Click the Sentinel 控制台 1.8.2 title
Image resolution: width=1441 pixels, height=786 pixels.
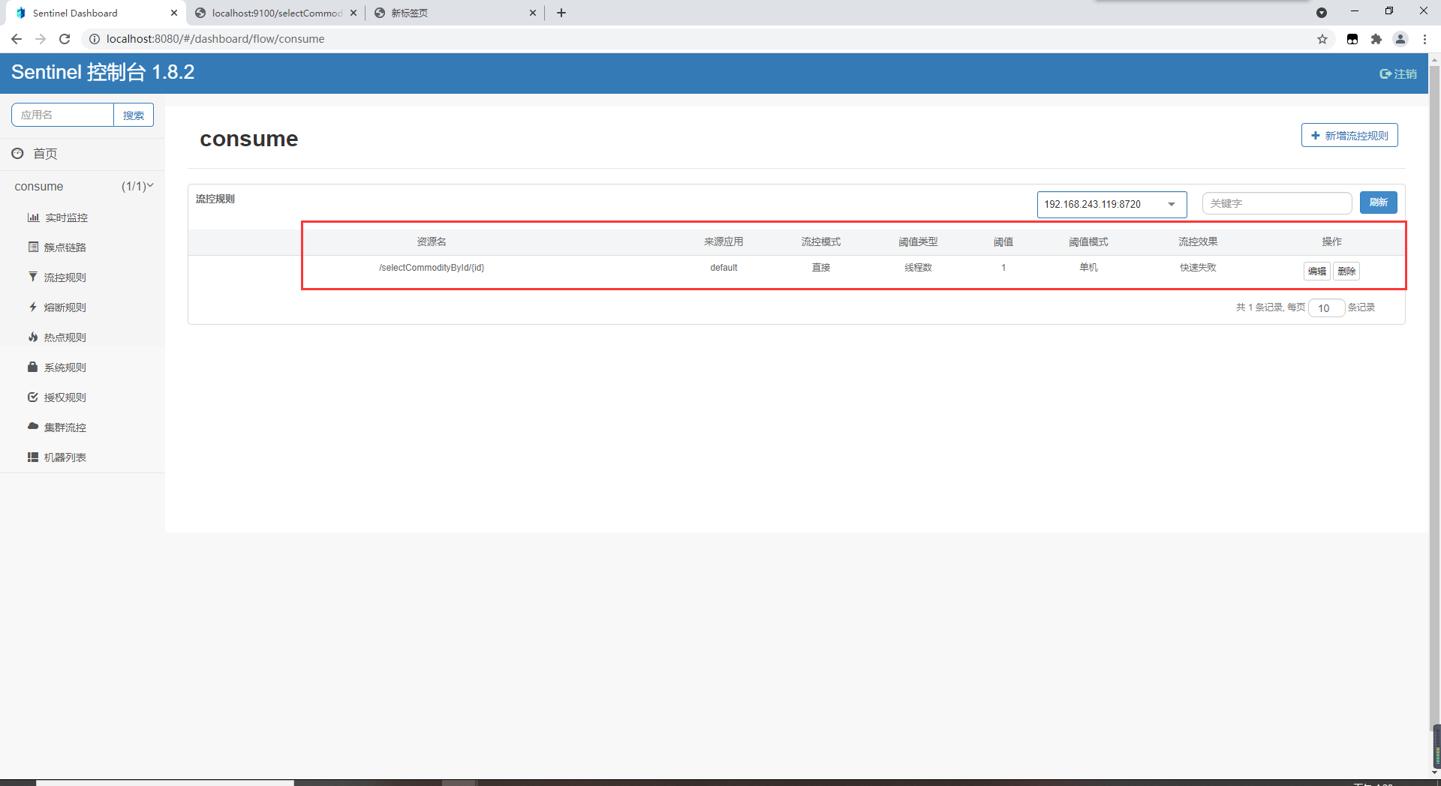[103, 72]
